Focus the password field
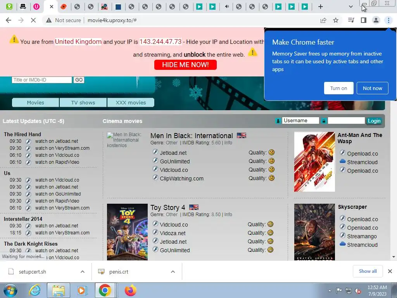Image resolution: width=397 pixels, height=298 pixels. click(346, 121)
